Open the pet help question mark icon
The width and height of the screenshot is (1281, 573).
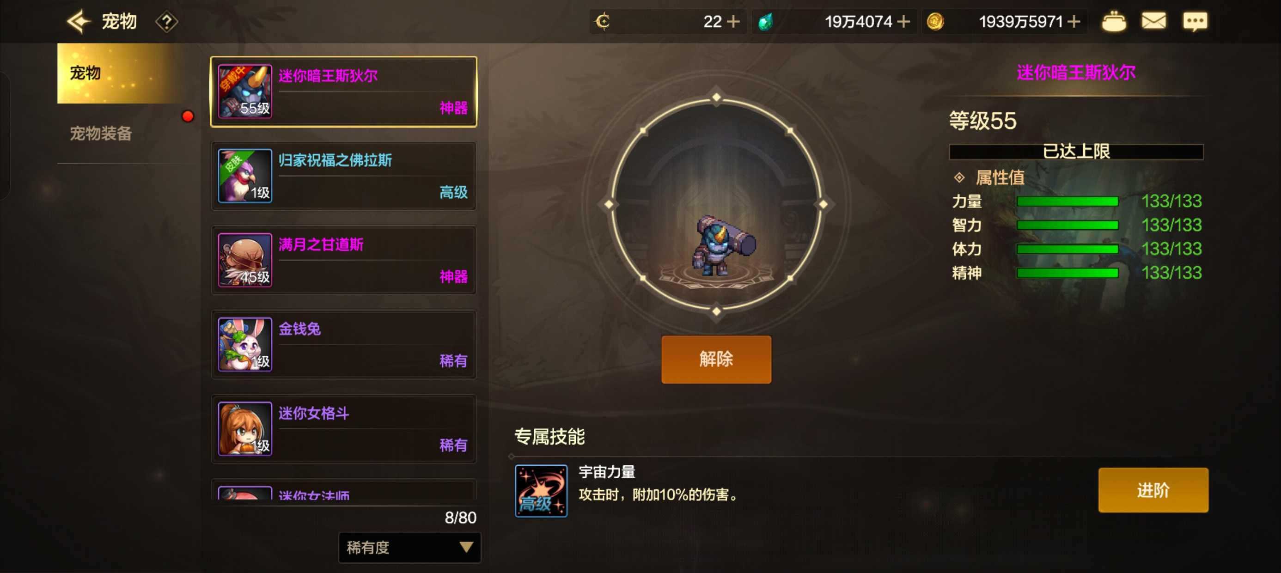166,22
